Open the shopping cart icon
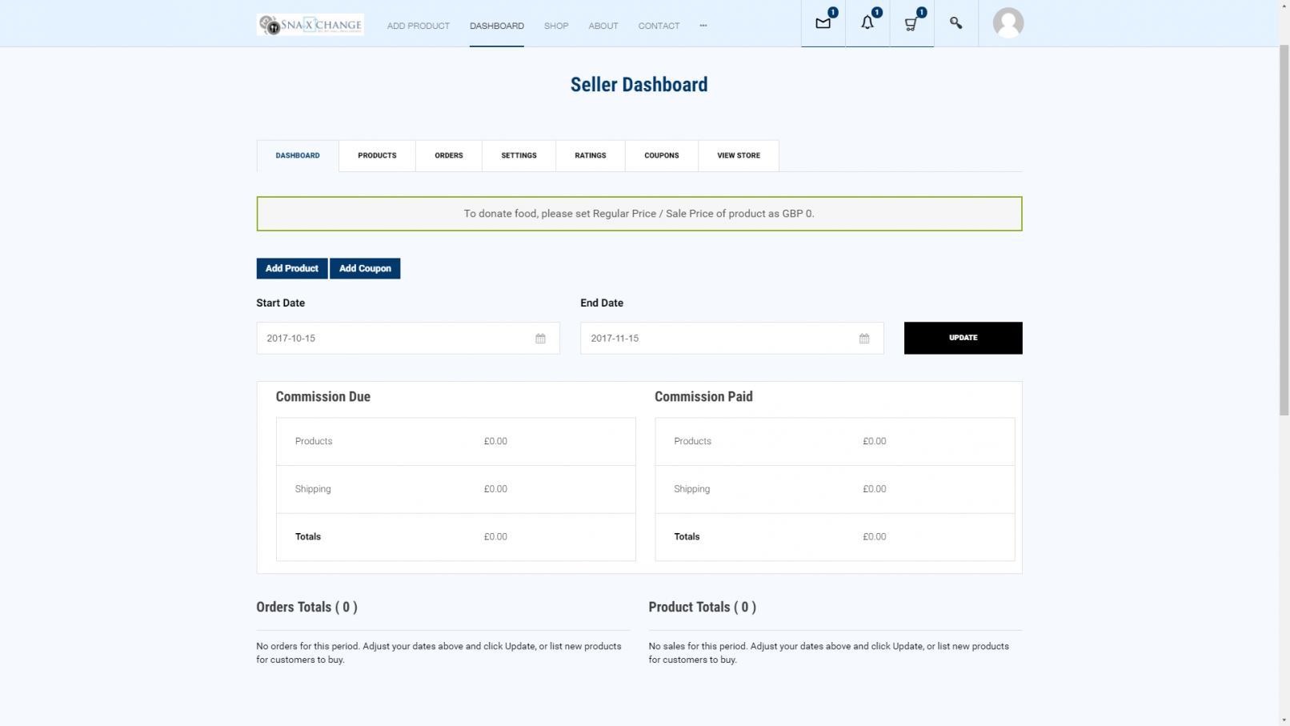This screenshot has height=726, width=1290. pyautogui.click(x=911, y=23)
